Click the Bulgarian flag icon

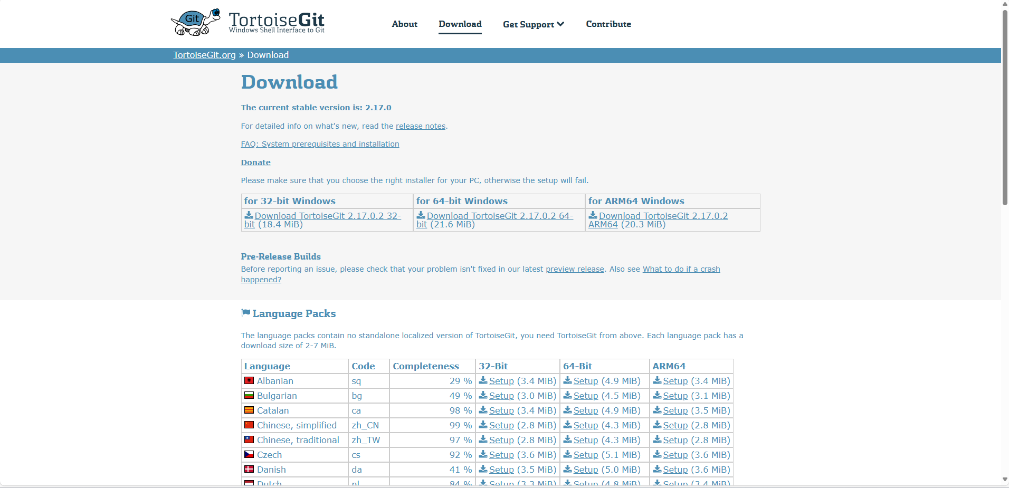coord(249,395)
